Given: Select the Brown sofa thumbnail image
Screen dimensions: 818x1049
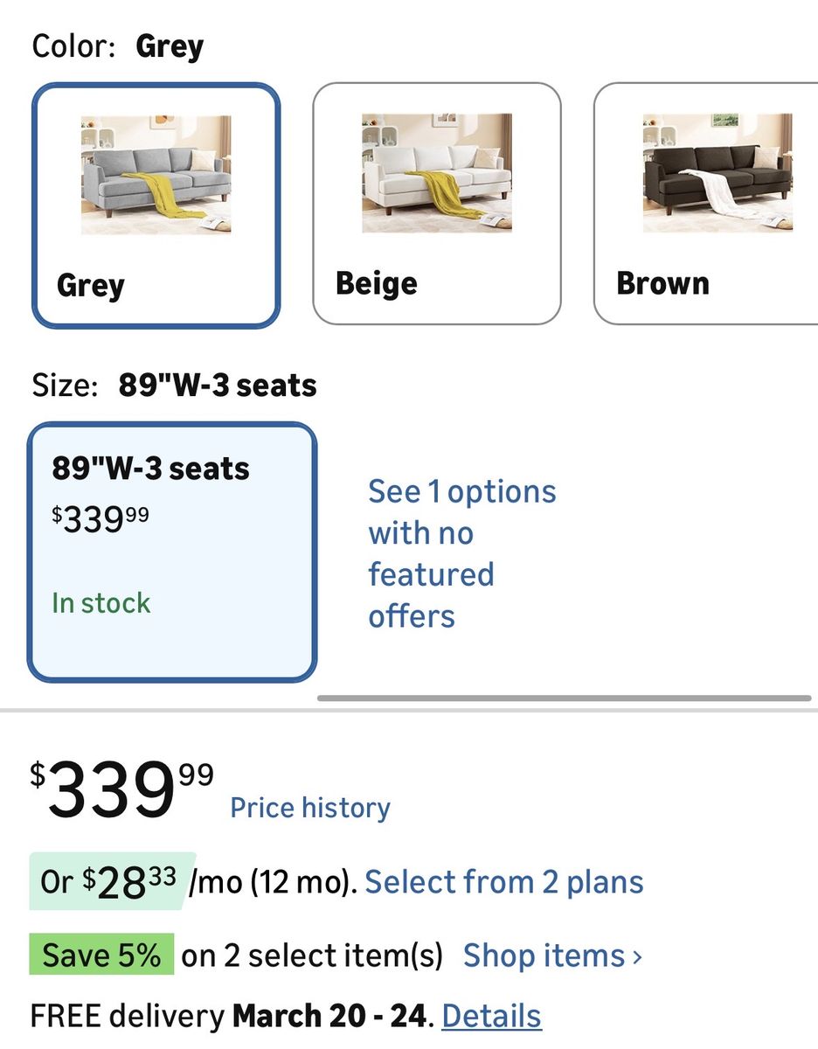Looking at the screenshot, I should point(717,173).
